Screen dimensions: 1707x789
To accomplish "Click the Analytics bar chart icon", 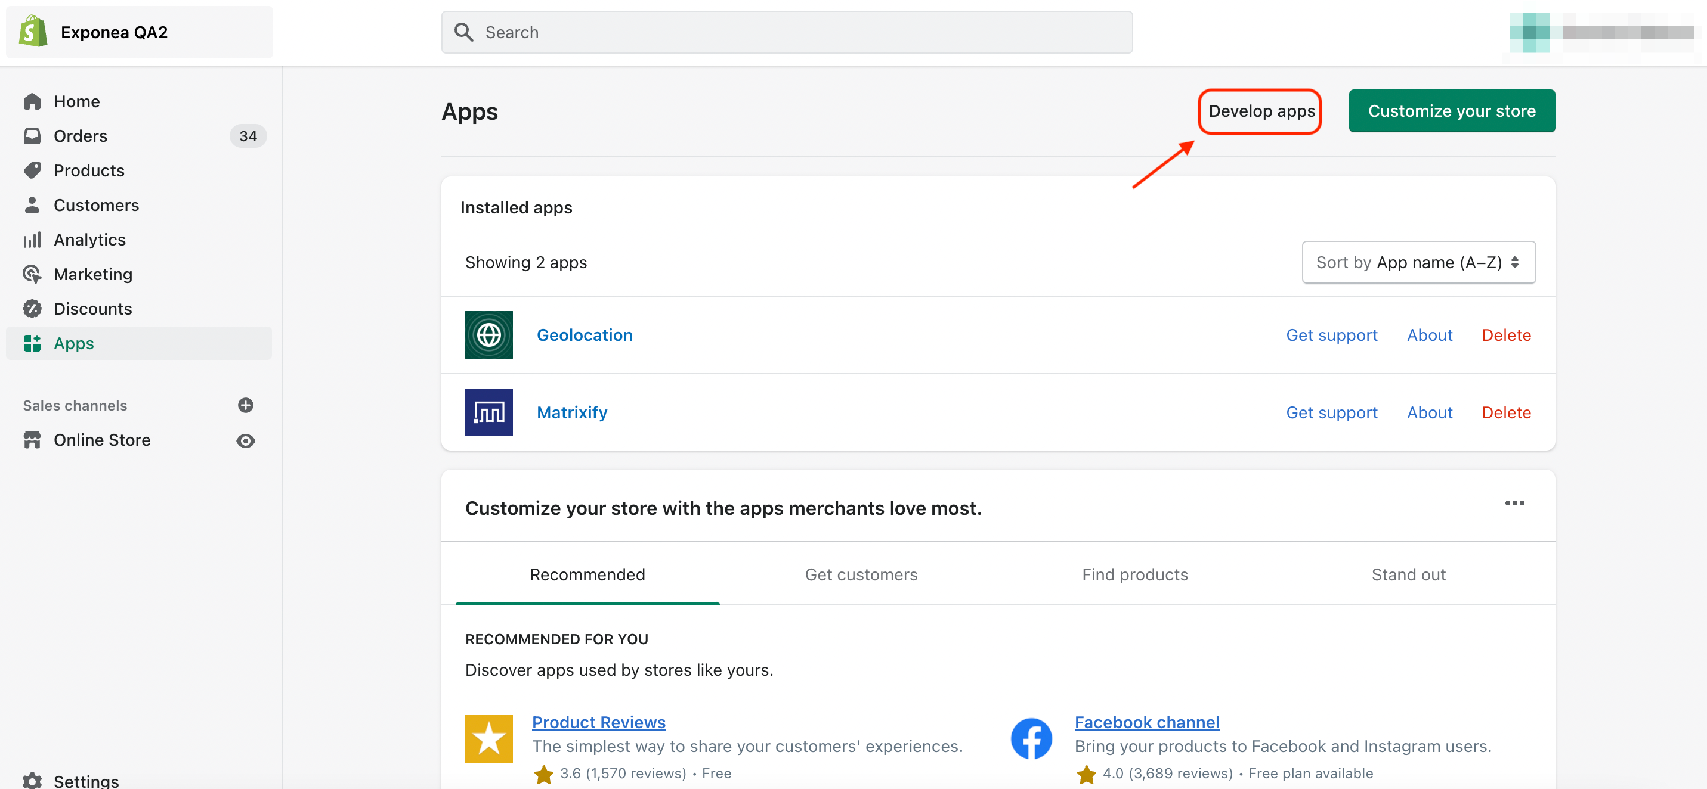I will pos(32,239).
